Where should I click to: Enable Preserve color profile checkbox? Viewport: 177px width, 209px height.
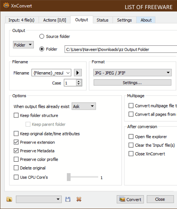point(16,159)
